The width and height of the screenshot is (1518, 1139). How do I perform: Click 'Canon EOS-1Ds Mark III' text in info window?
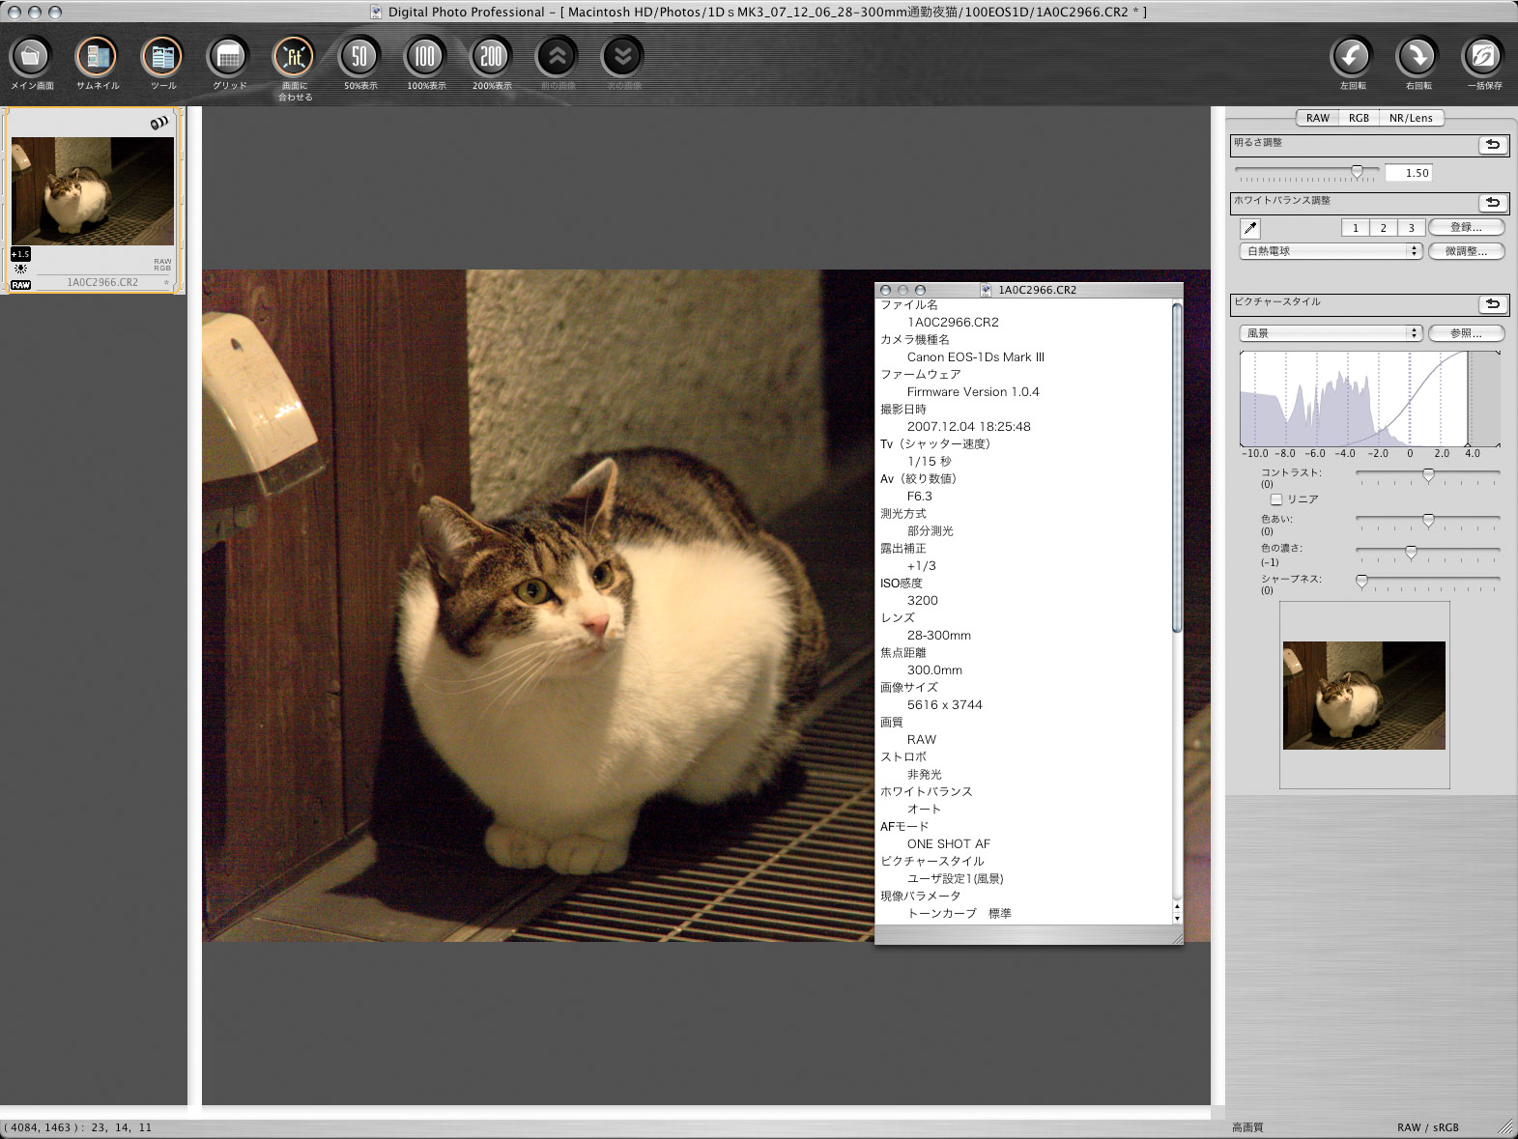click(x=975, y=357)
